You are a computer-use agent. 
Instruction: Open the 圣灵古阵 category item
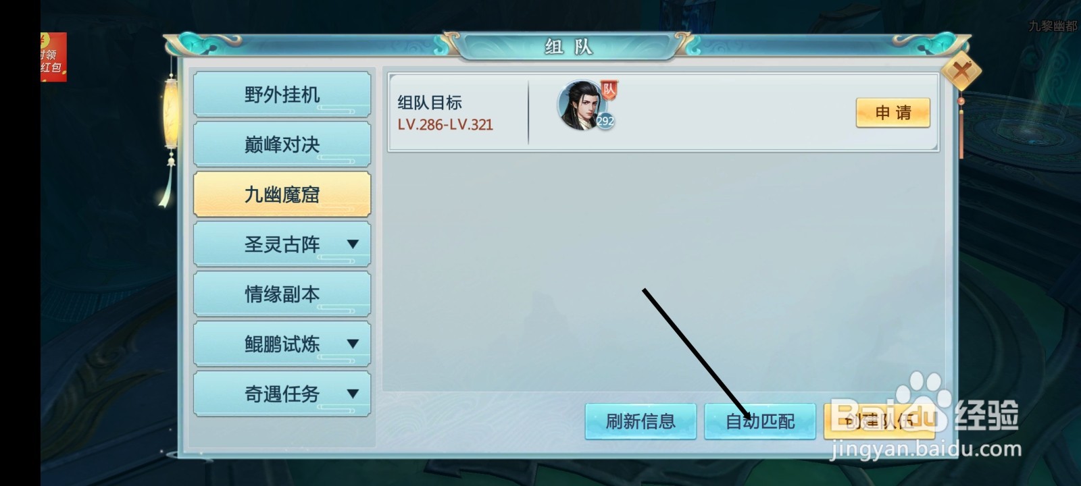pyautogui.click(x=282, y=244)
